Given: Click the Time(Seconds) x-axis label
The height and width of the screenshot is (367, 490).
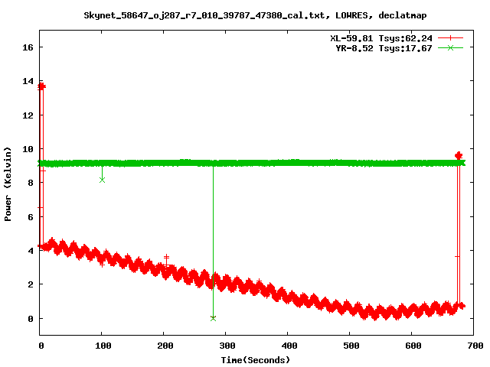Looking at the screenshot, I should (255, 360).
